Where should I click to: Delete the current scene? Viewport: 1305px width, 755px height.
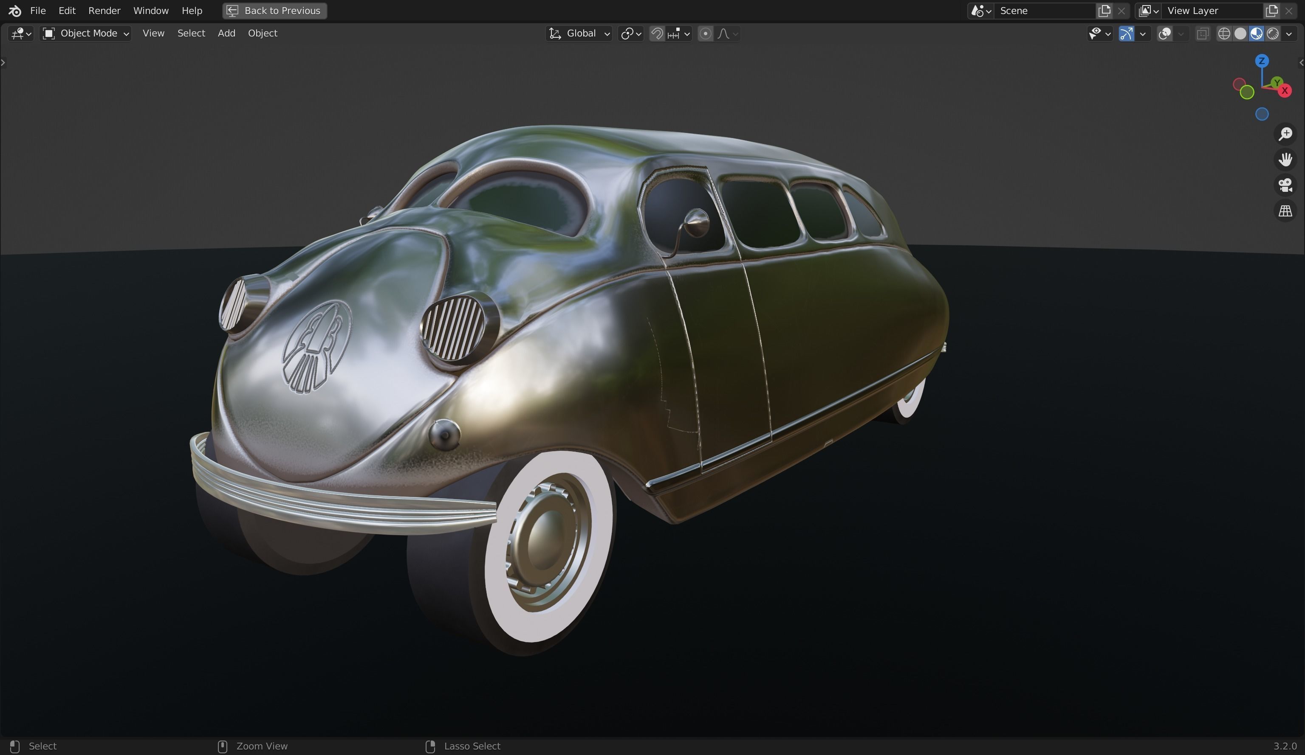1121,10
